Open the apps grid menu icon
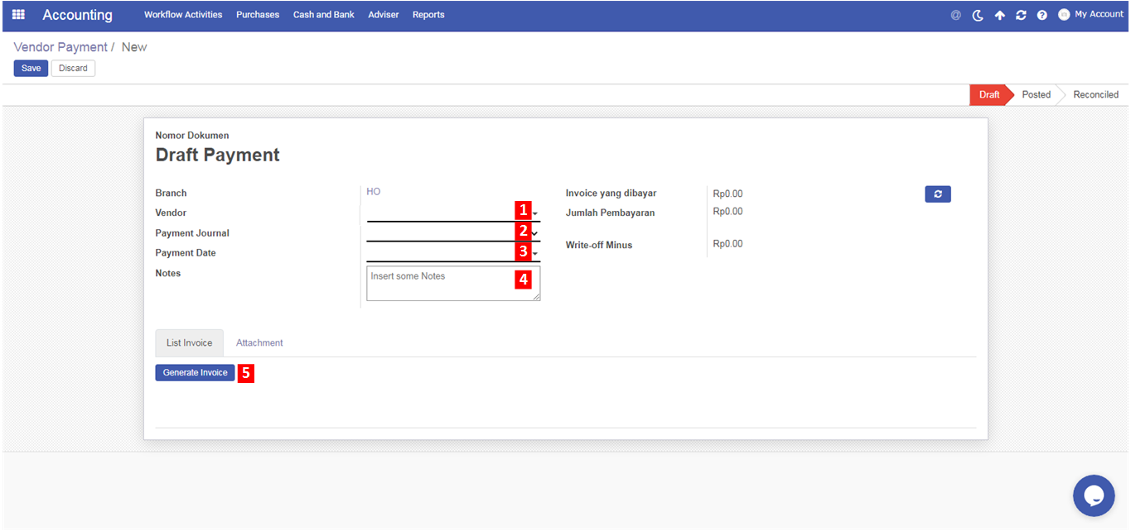 [x=18, y=14]
